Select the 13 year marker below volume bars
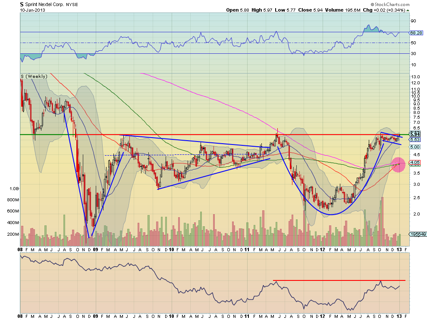 tap(399, 249)
